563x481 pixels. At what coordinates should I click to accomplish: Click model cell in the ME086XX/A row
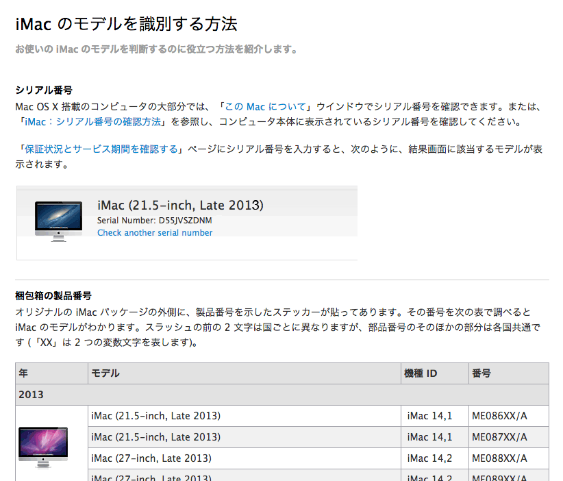[245, 416]
